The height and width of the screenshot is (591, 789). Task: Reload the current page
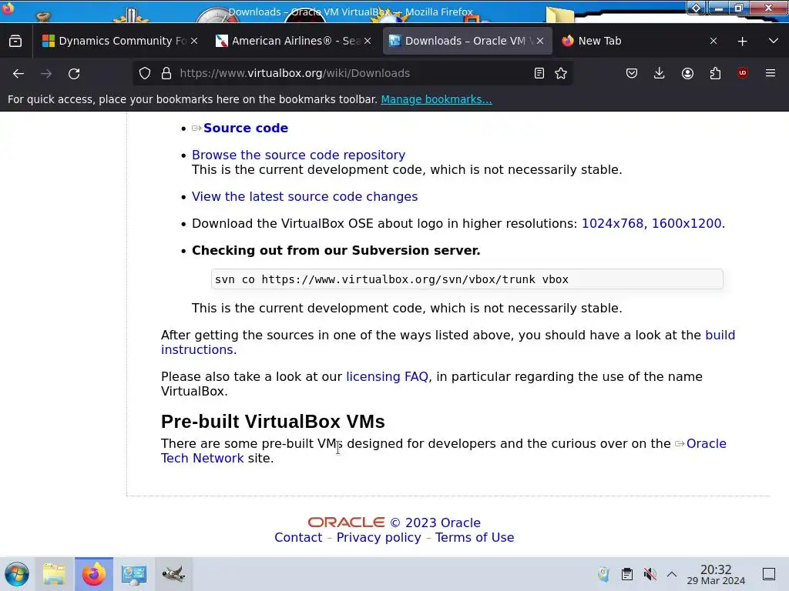point(74,73)
